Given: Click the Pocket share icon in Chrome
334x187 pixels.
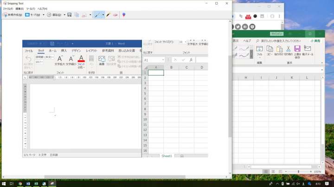Looking at the screenshot, I should click(252, 27).
